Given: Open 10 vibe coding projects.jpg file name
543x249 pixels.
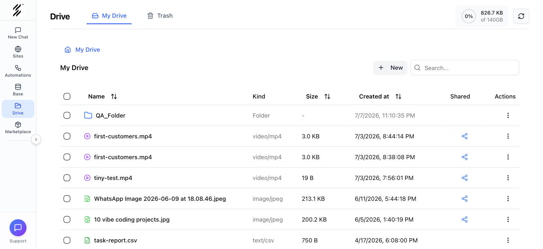Looking at the screenshot, I should tap(132, 220).
